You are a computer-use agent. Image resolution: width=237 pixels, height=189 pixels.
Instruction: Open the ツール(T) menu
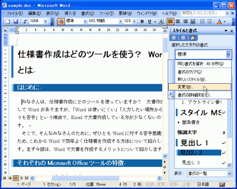[106, 14]
